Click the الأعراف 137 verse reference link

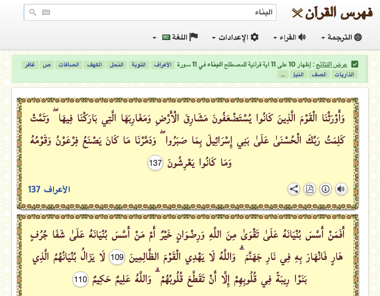click(49, 189)
